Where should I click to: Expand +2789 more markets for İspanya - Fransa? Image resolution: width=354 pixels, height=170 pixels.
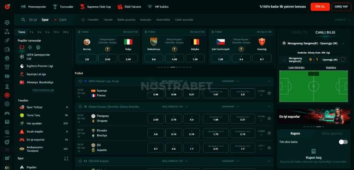pyautogui.click(x=261, y=92)
